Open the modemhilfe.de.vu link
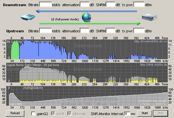Image resolution: width=174 pixels, height=118 pixels. (x=151, y=41)
